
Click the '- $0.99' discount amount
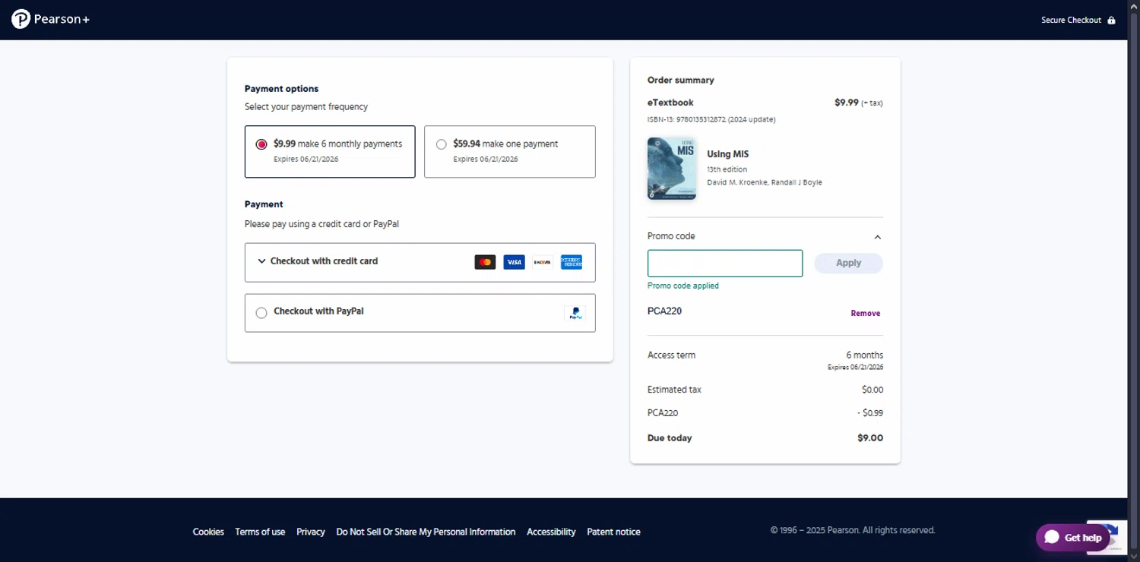pyautogui.click(x=869, y=413)
